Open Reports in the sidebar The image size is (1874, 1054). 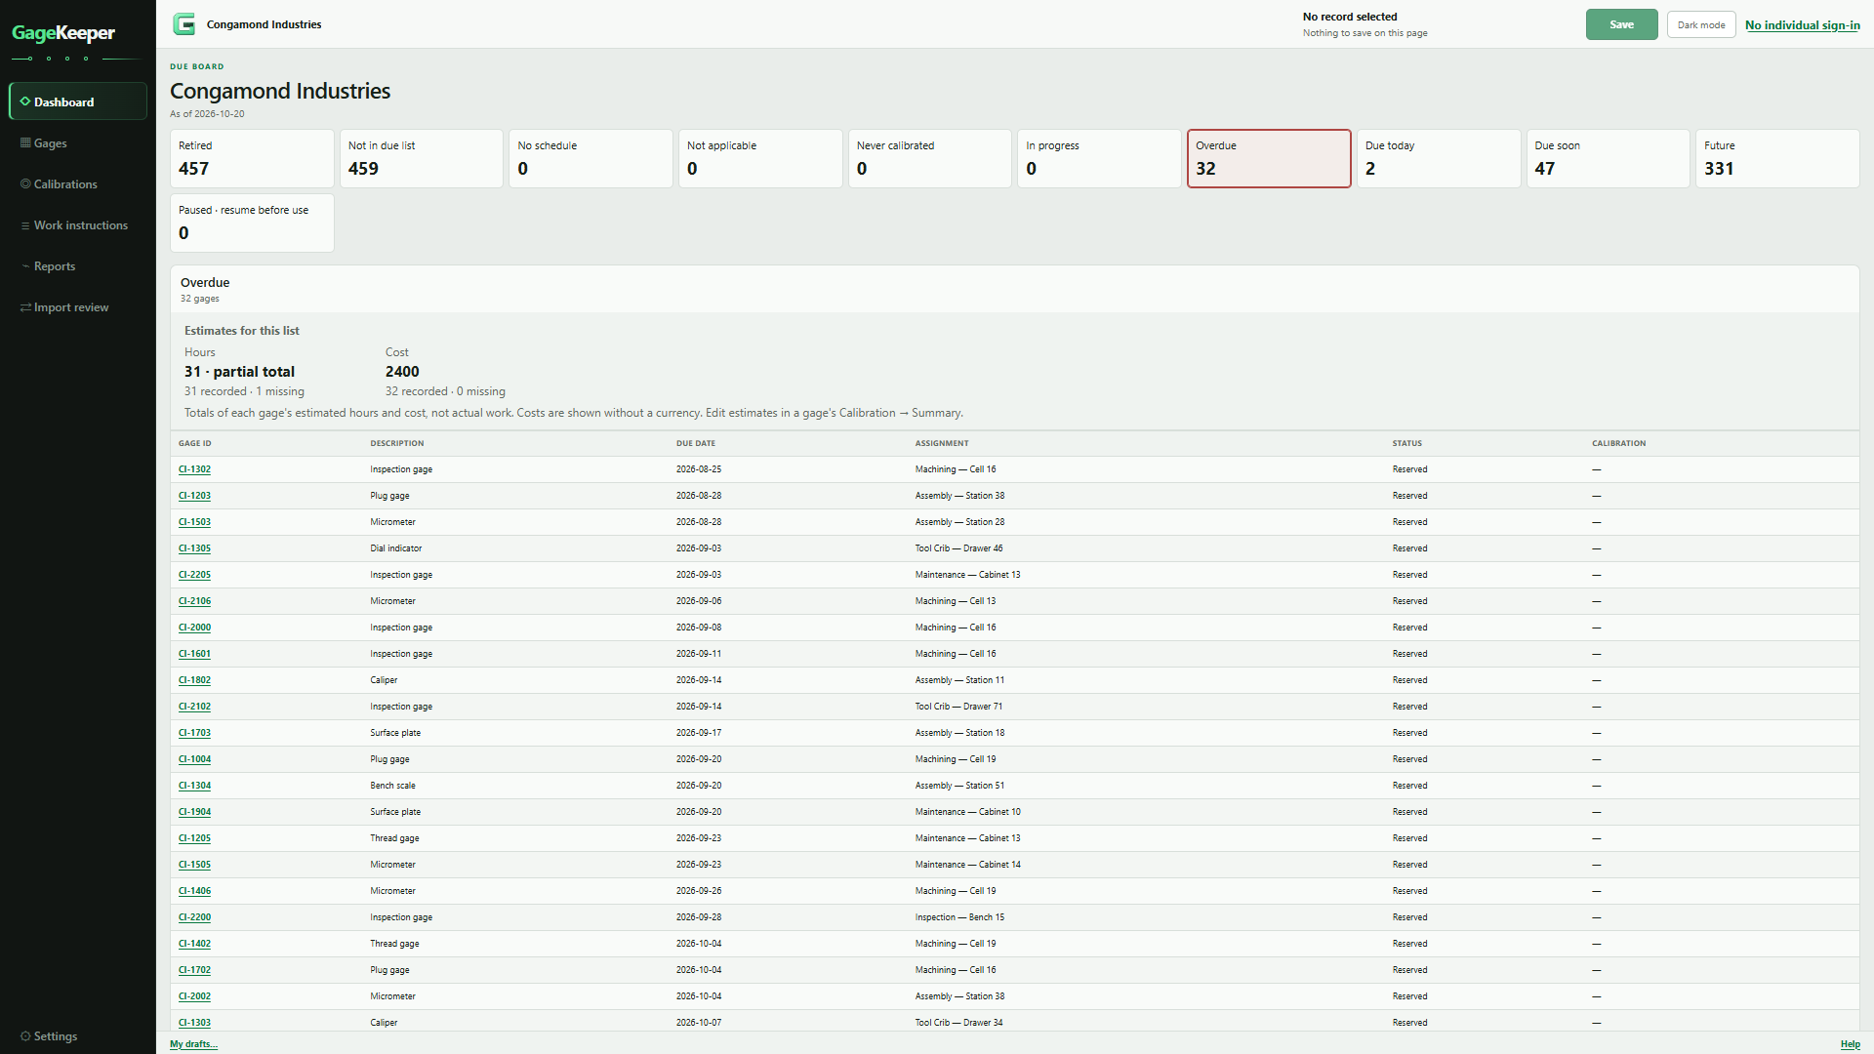point(78,265)
